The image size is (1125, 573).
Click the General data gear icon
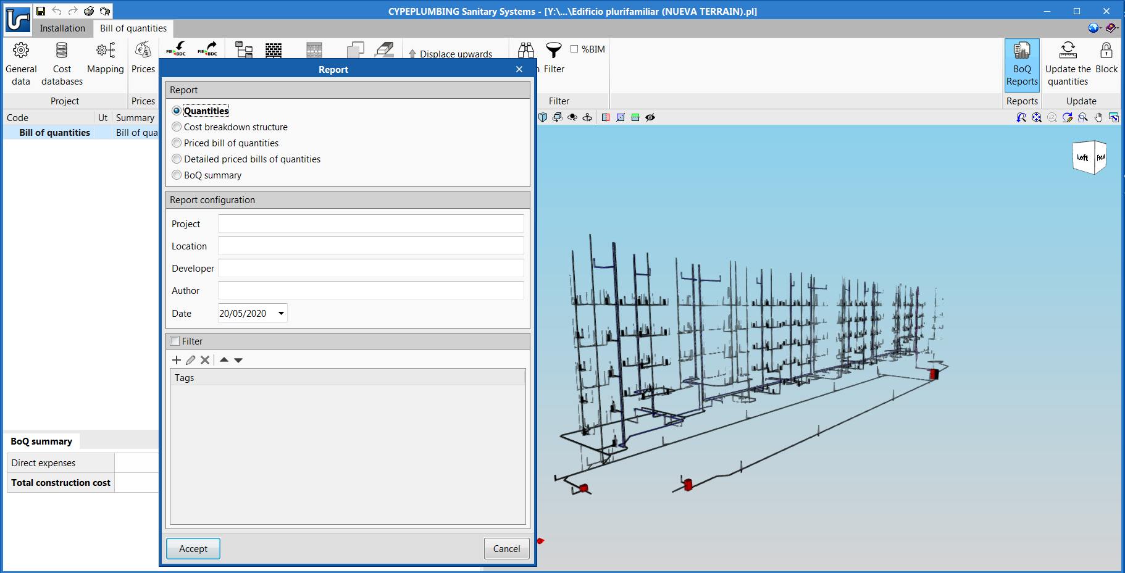pos(21,51)
